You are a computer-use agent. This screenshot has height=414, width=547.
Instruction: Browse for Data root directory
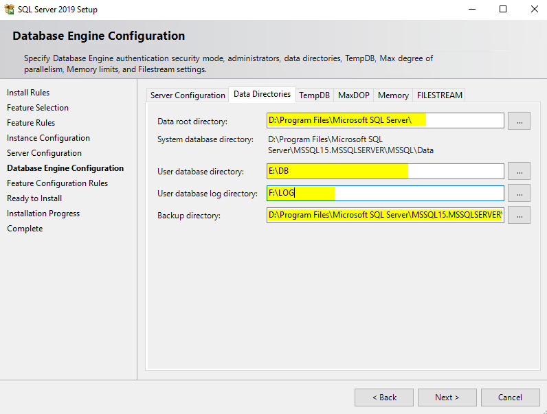click(519, 121)
